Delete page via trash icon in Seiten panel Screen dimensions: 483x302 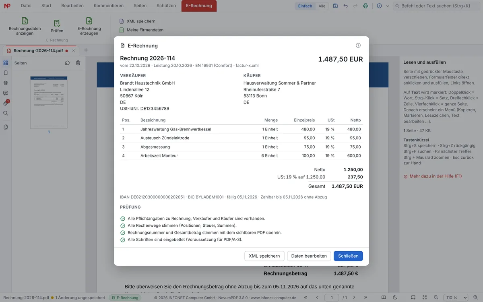pos(78,63)
